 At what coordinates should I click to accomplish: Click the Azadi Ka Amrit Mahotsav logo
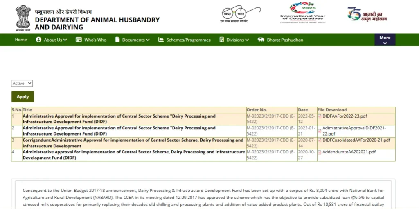[x=367, y=14]
